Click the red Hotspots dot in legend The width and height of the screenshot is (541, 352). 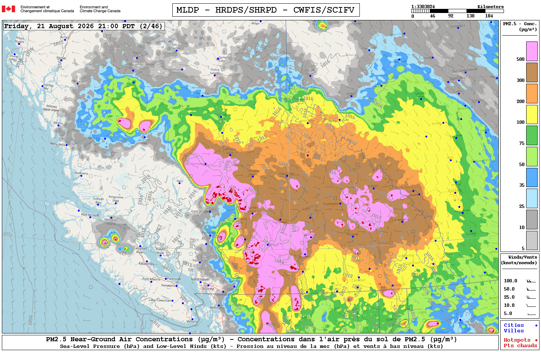[x=536, y=340]
